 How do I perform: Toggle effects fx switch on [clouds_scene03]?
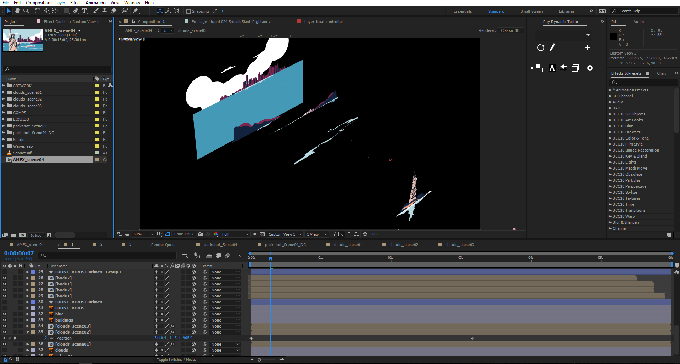pos(172,326)
